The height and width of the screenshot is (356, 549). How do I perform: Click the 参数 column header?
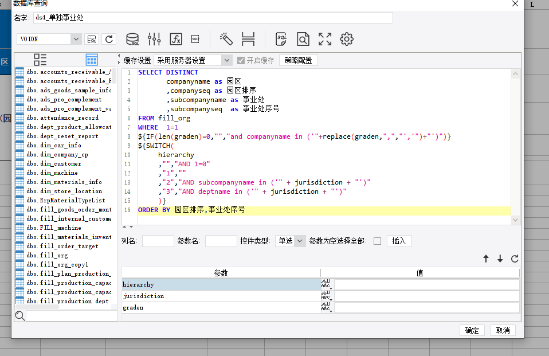[x=221, y=273]
